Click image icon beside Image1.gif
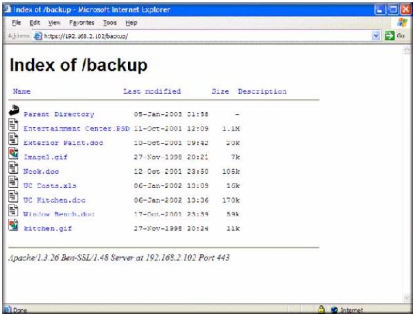413x314 pixels. click(x=13, y=153)
